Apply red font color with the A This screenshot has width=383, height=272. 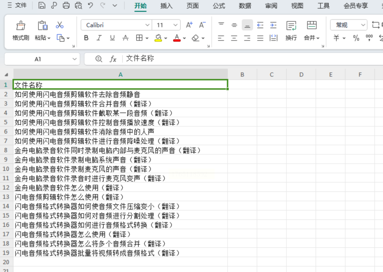point(177,38)
